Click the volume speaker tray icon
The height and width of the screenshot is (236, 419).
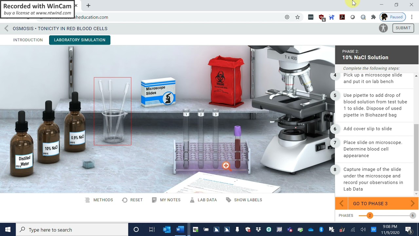[363, 230]
